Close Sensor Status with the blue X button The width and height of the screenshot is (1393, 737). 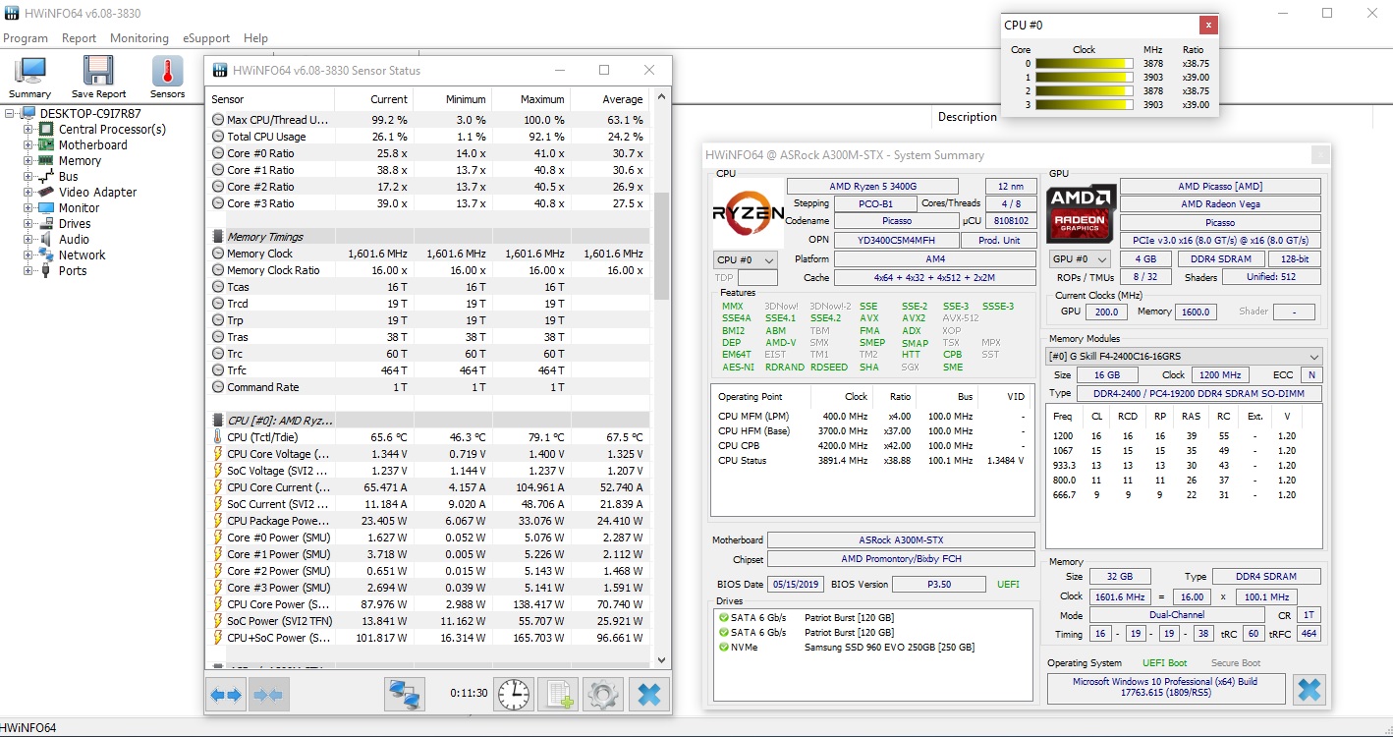coord(648,695)
